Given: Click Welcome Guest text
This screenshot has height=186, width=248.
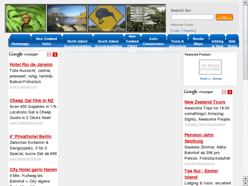Looking at the screenshot, I should (182, 25).
